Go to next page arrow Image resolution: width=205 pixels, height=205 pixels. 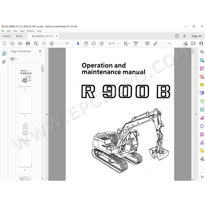52,43
